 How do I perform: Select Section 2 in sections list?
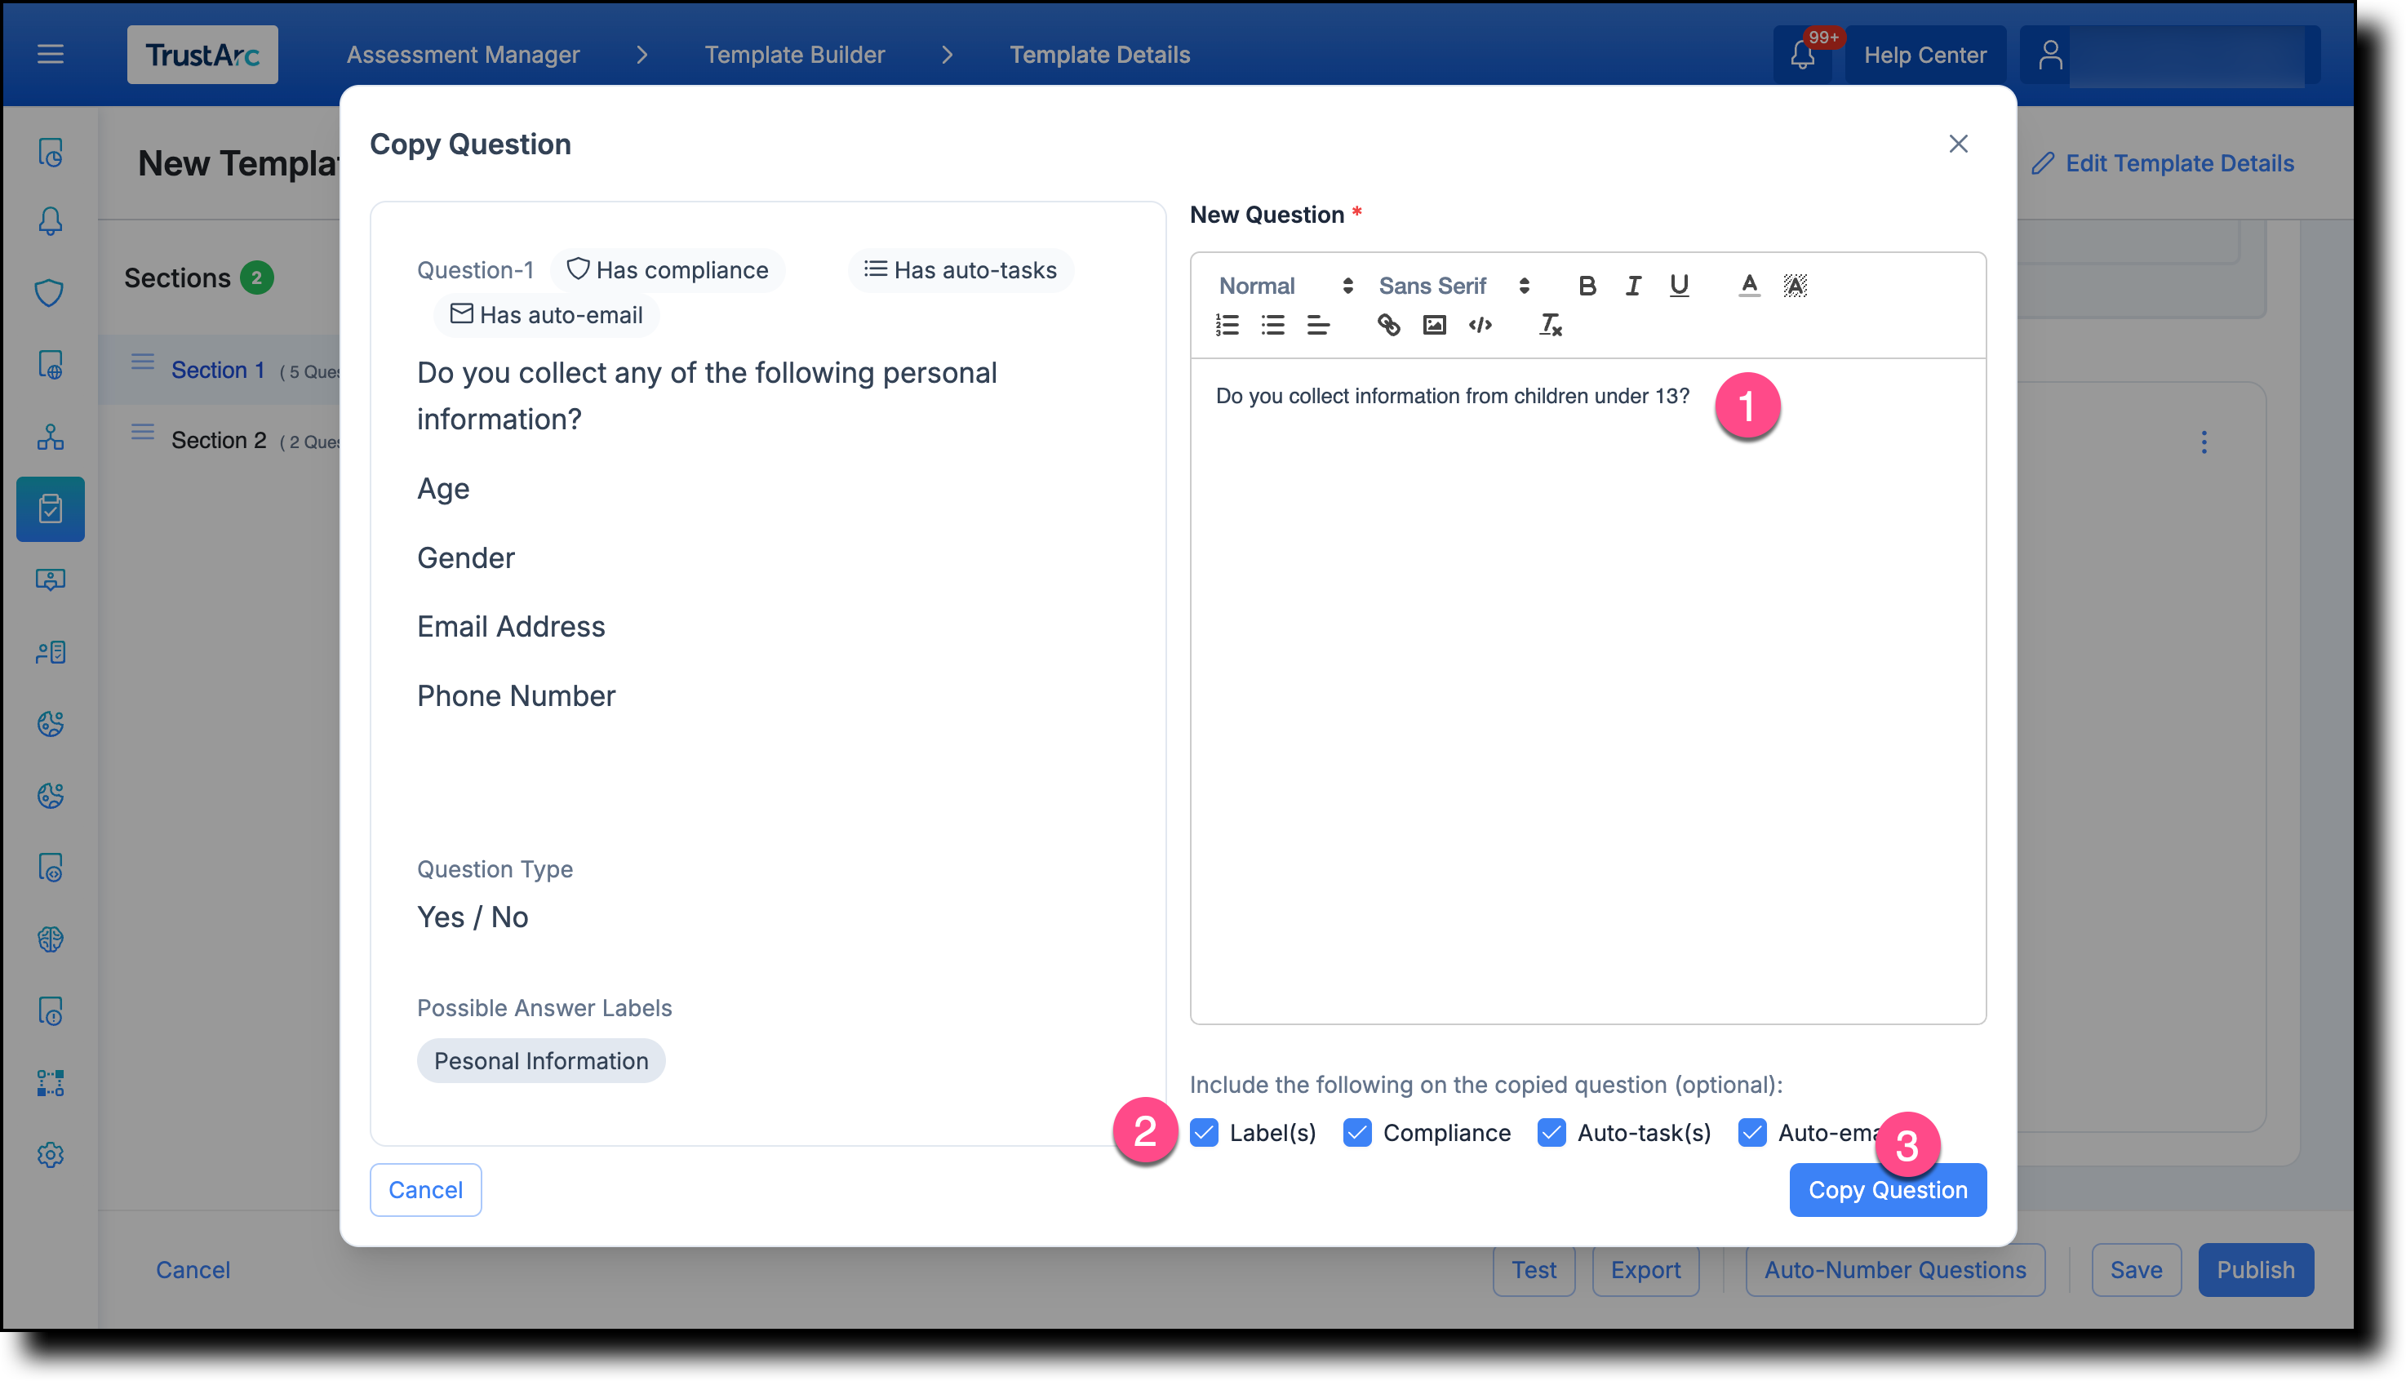click(219, 439)
